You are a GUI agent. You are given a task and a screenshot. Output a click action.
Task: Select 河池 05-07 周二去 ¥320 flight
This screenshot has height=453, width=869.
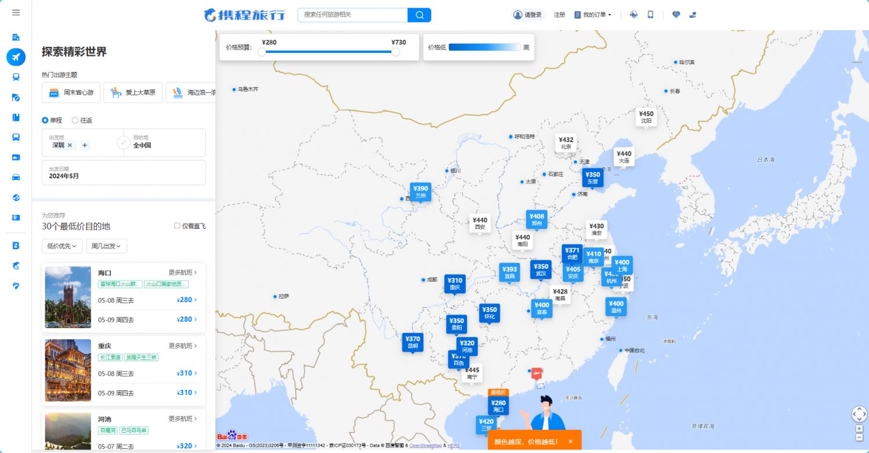[x=148, y=446]
